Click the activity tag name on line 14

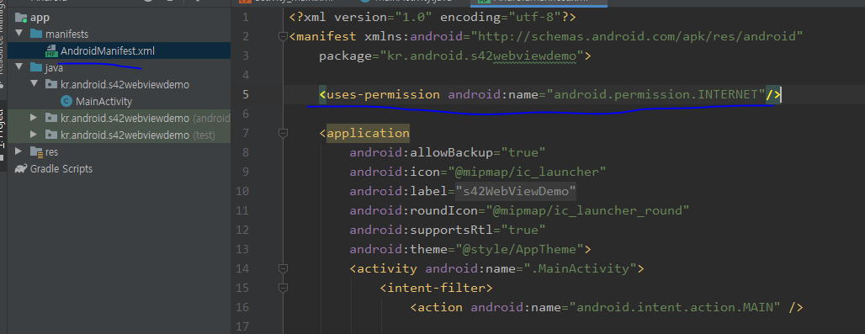click(387, 268)
